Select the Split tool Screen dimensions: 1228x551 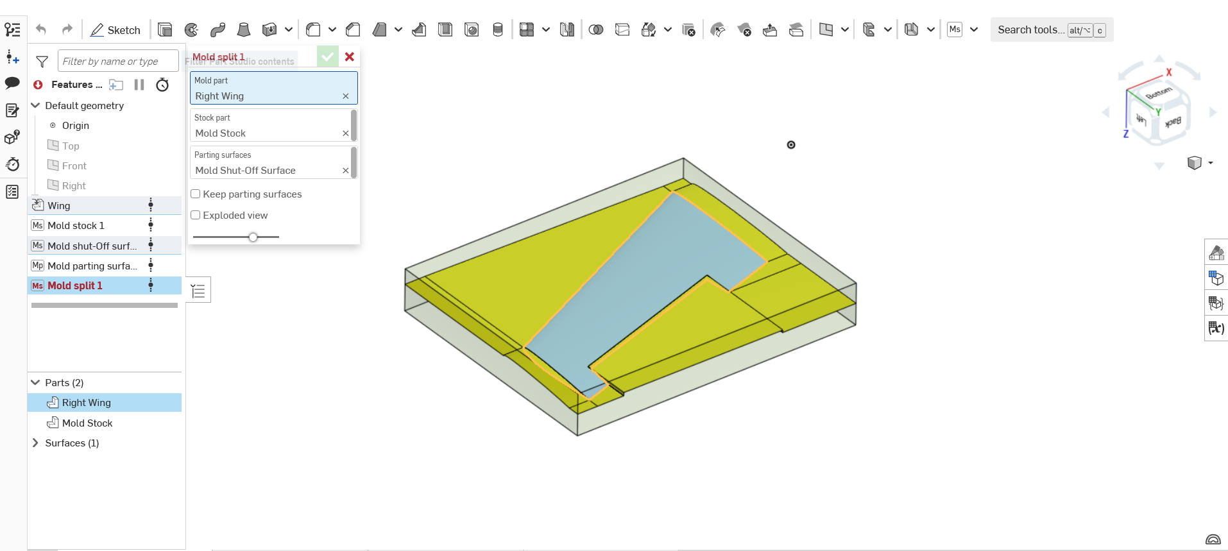[622, 30]
